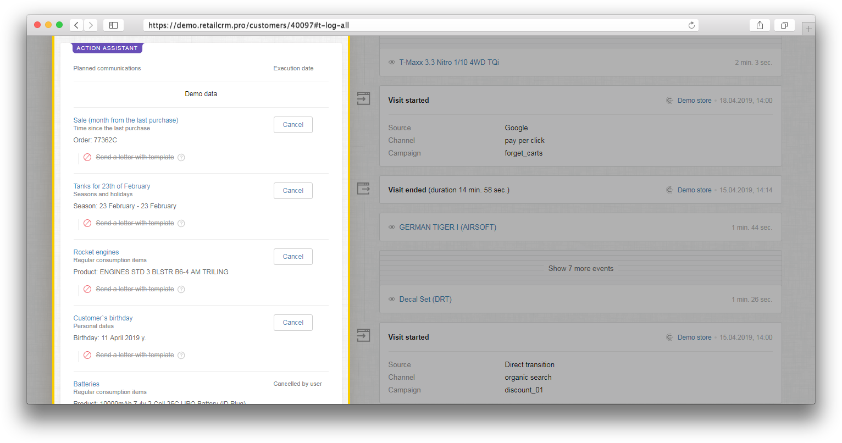Screen dimensions: 842x443
Task: Click Cancelled by user status
Action: point(297,384)
